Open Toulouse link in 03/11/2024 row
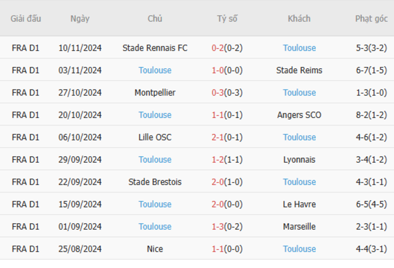 tap(155, 70)
